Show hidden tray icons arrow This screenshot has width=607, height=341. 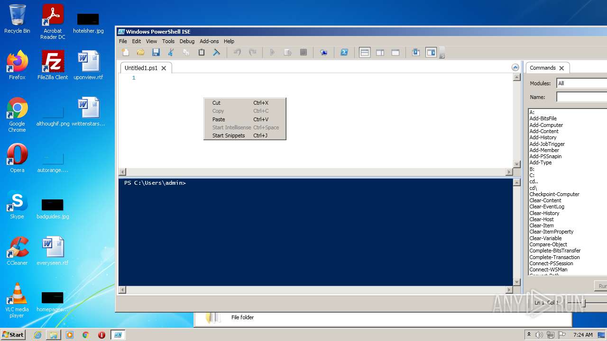pos(529,334)
